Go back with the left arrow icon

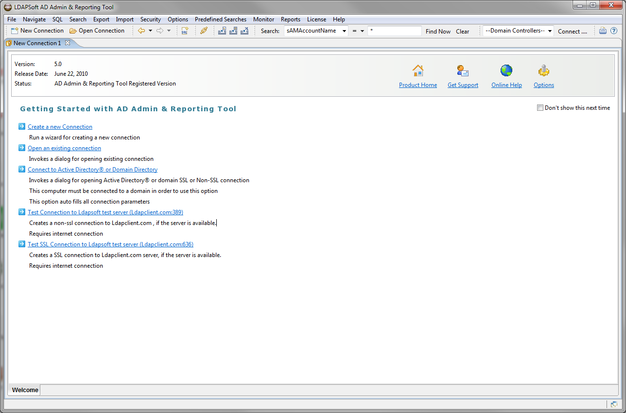point(141,31)
